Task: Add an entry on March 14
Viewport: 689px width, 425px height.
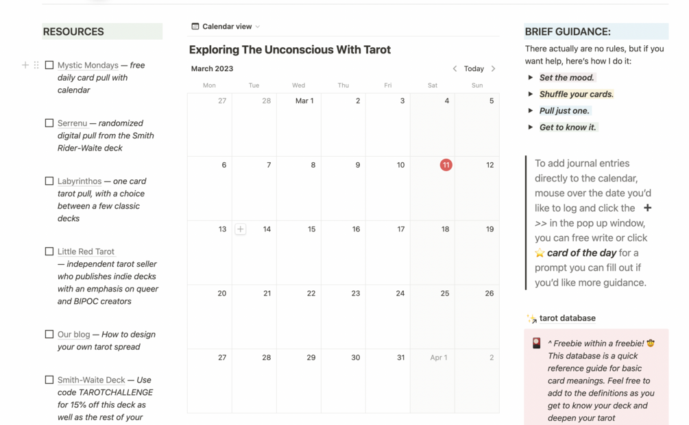Action: click(241, 229)
